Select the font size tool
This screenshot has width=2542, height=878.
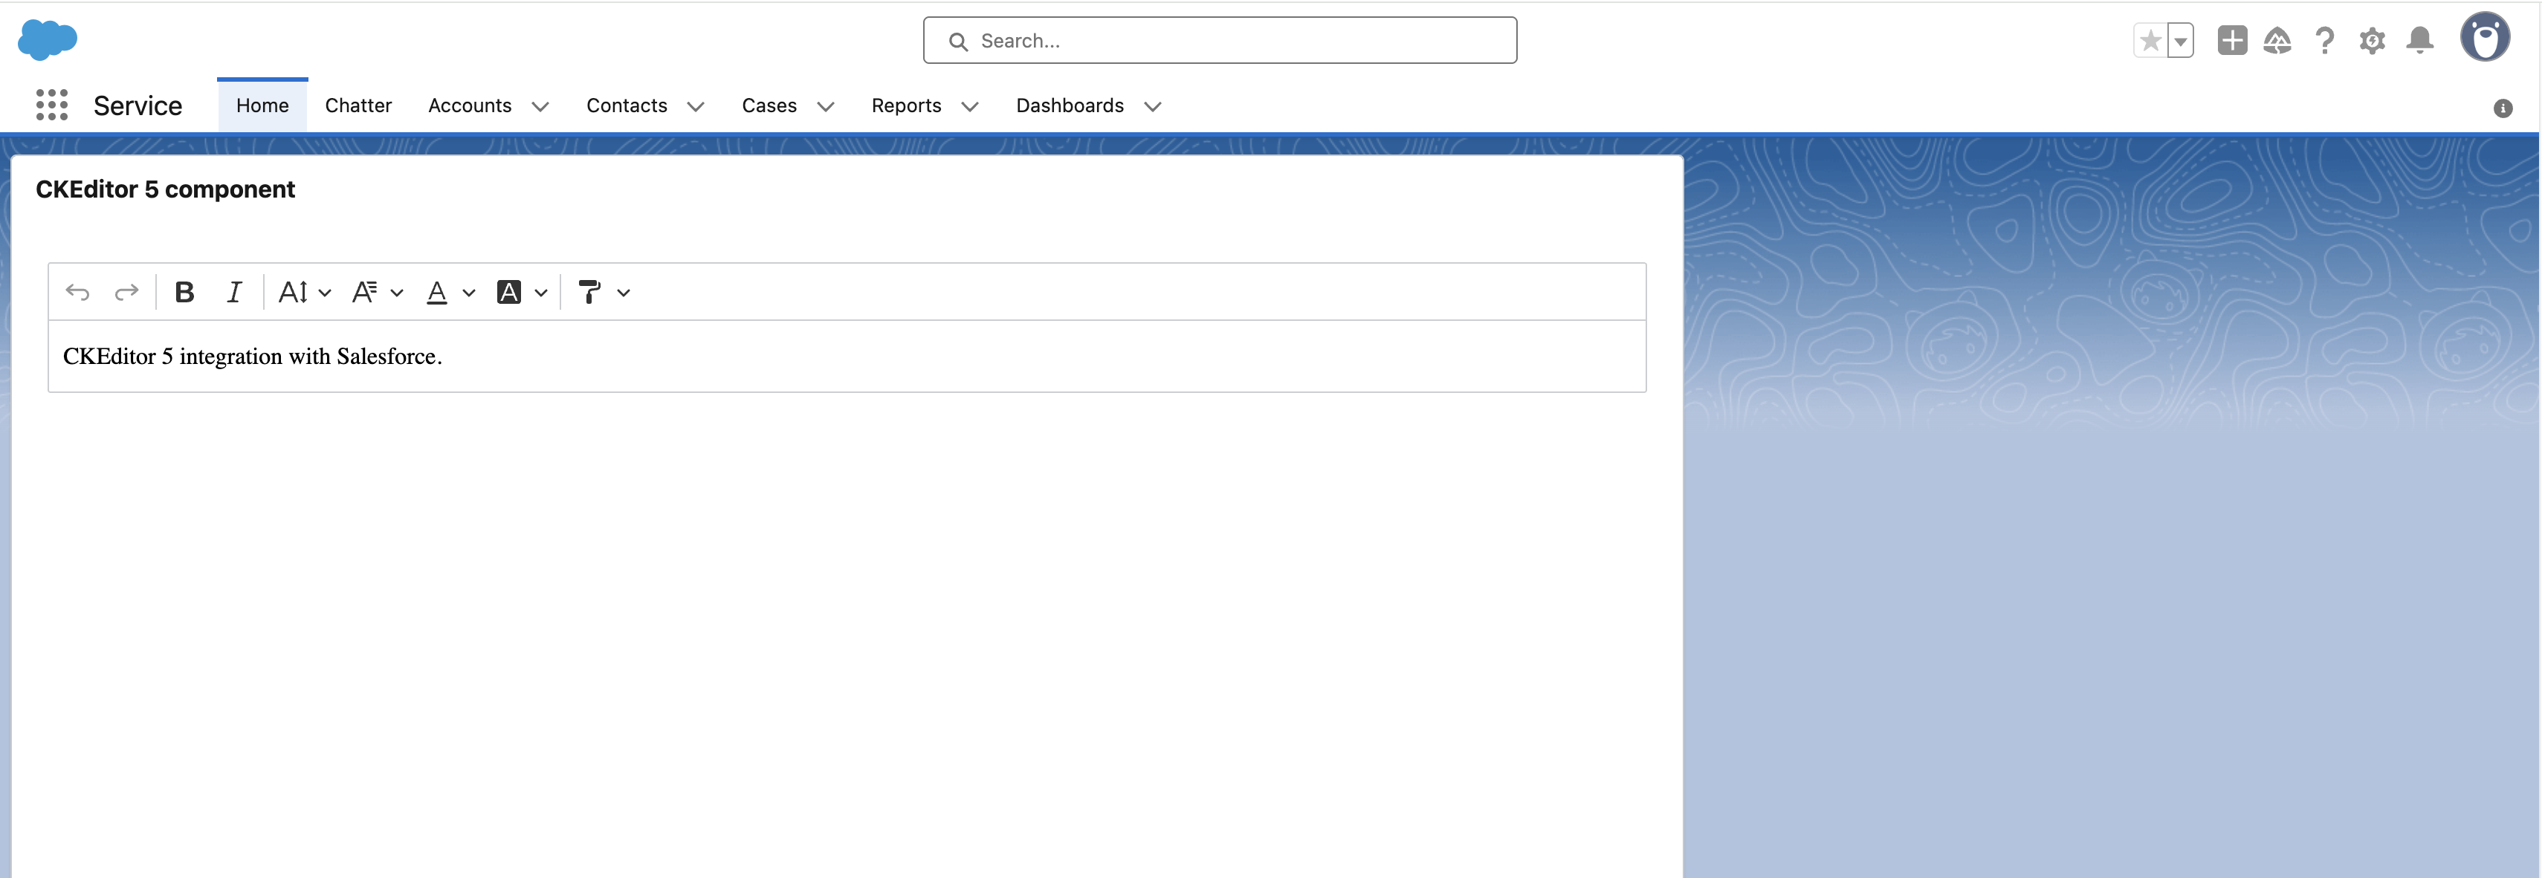point(293,291)
